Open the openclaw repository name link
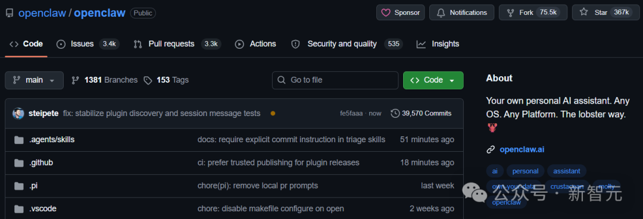The width and height of the screenshot is (643, 219). [99, 12]
